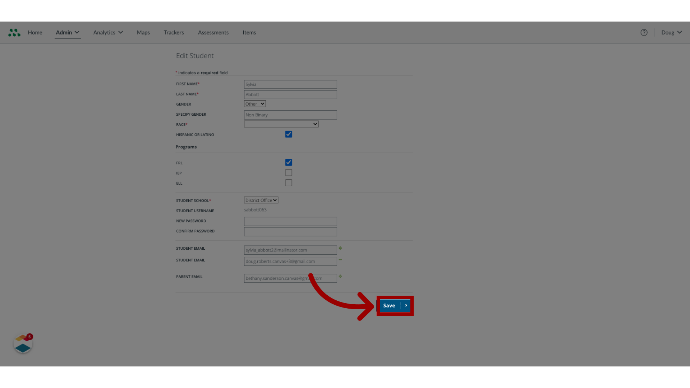Click the Save button
This screenshot has height=388, width=690.
click(395, 306)
